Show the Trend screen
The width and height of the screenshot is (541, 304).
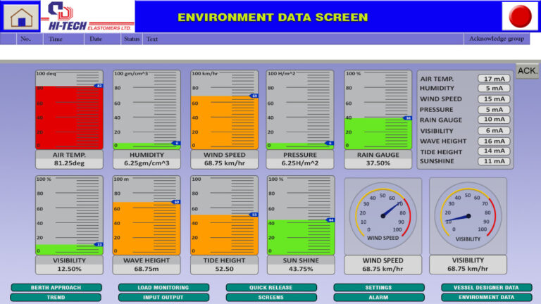click(56, 298)
